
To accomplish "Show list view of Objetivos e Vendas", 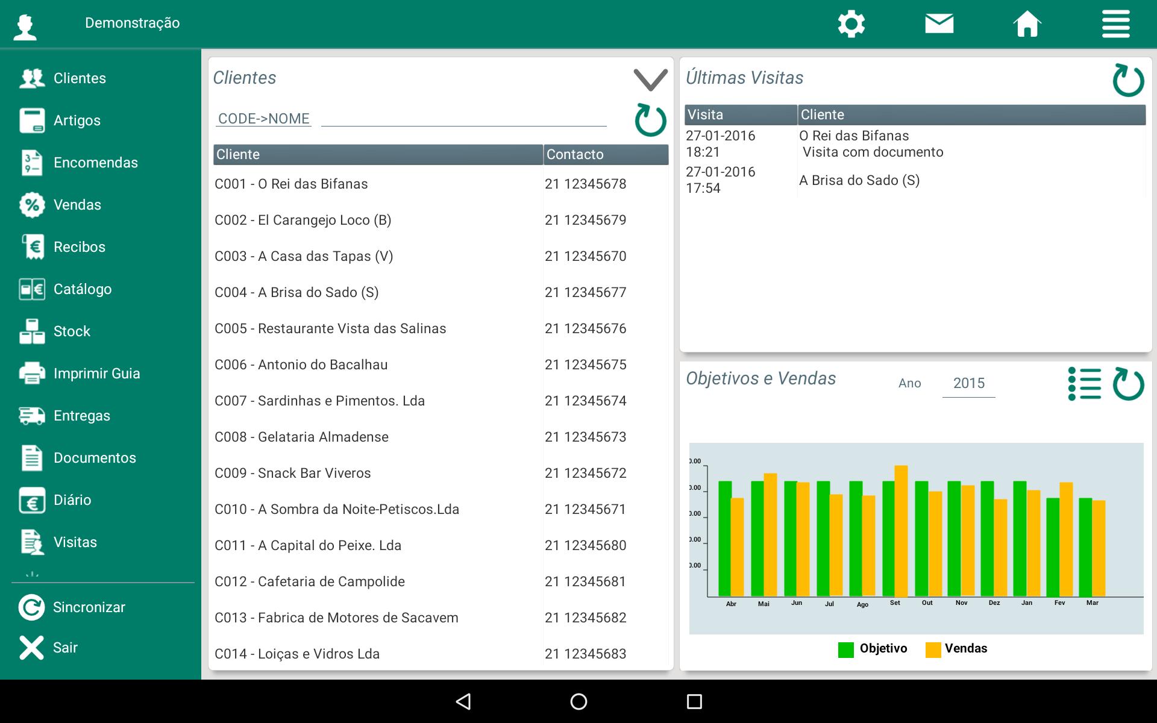I will pos(1084,384).
